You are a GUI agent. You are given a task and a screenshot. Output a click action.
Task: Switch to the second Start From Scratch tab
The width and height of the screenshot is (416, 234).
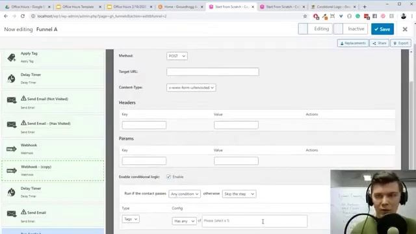pos(282,7)
